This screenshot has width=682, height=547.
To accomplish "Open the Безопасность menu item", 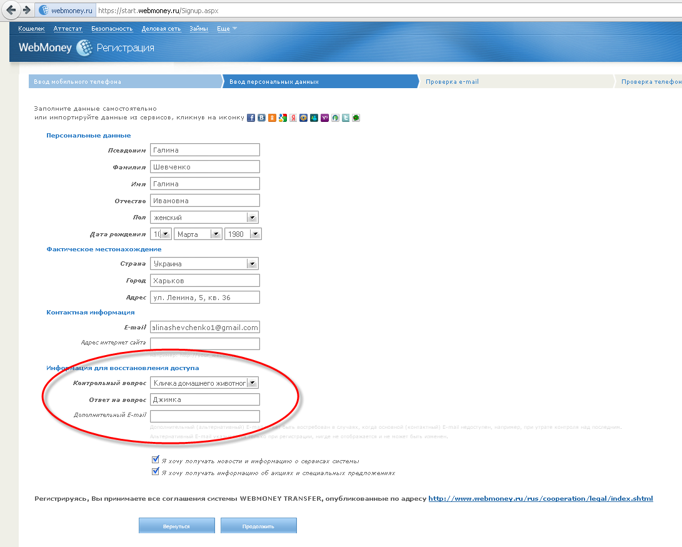I will [112, 29].
